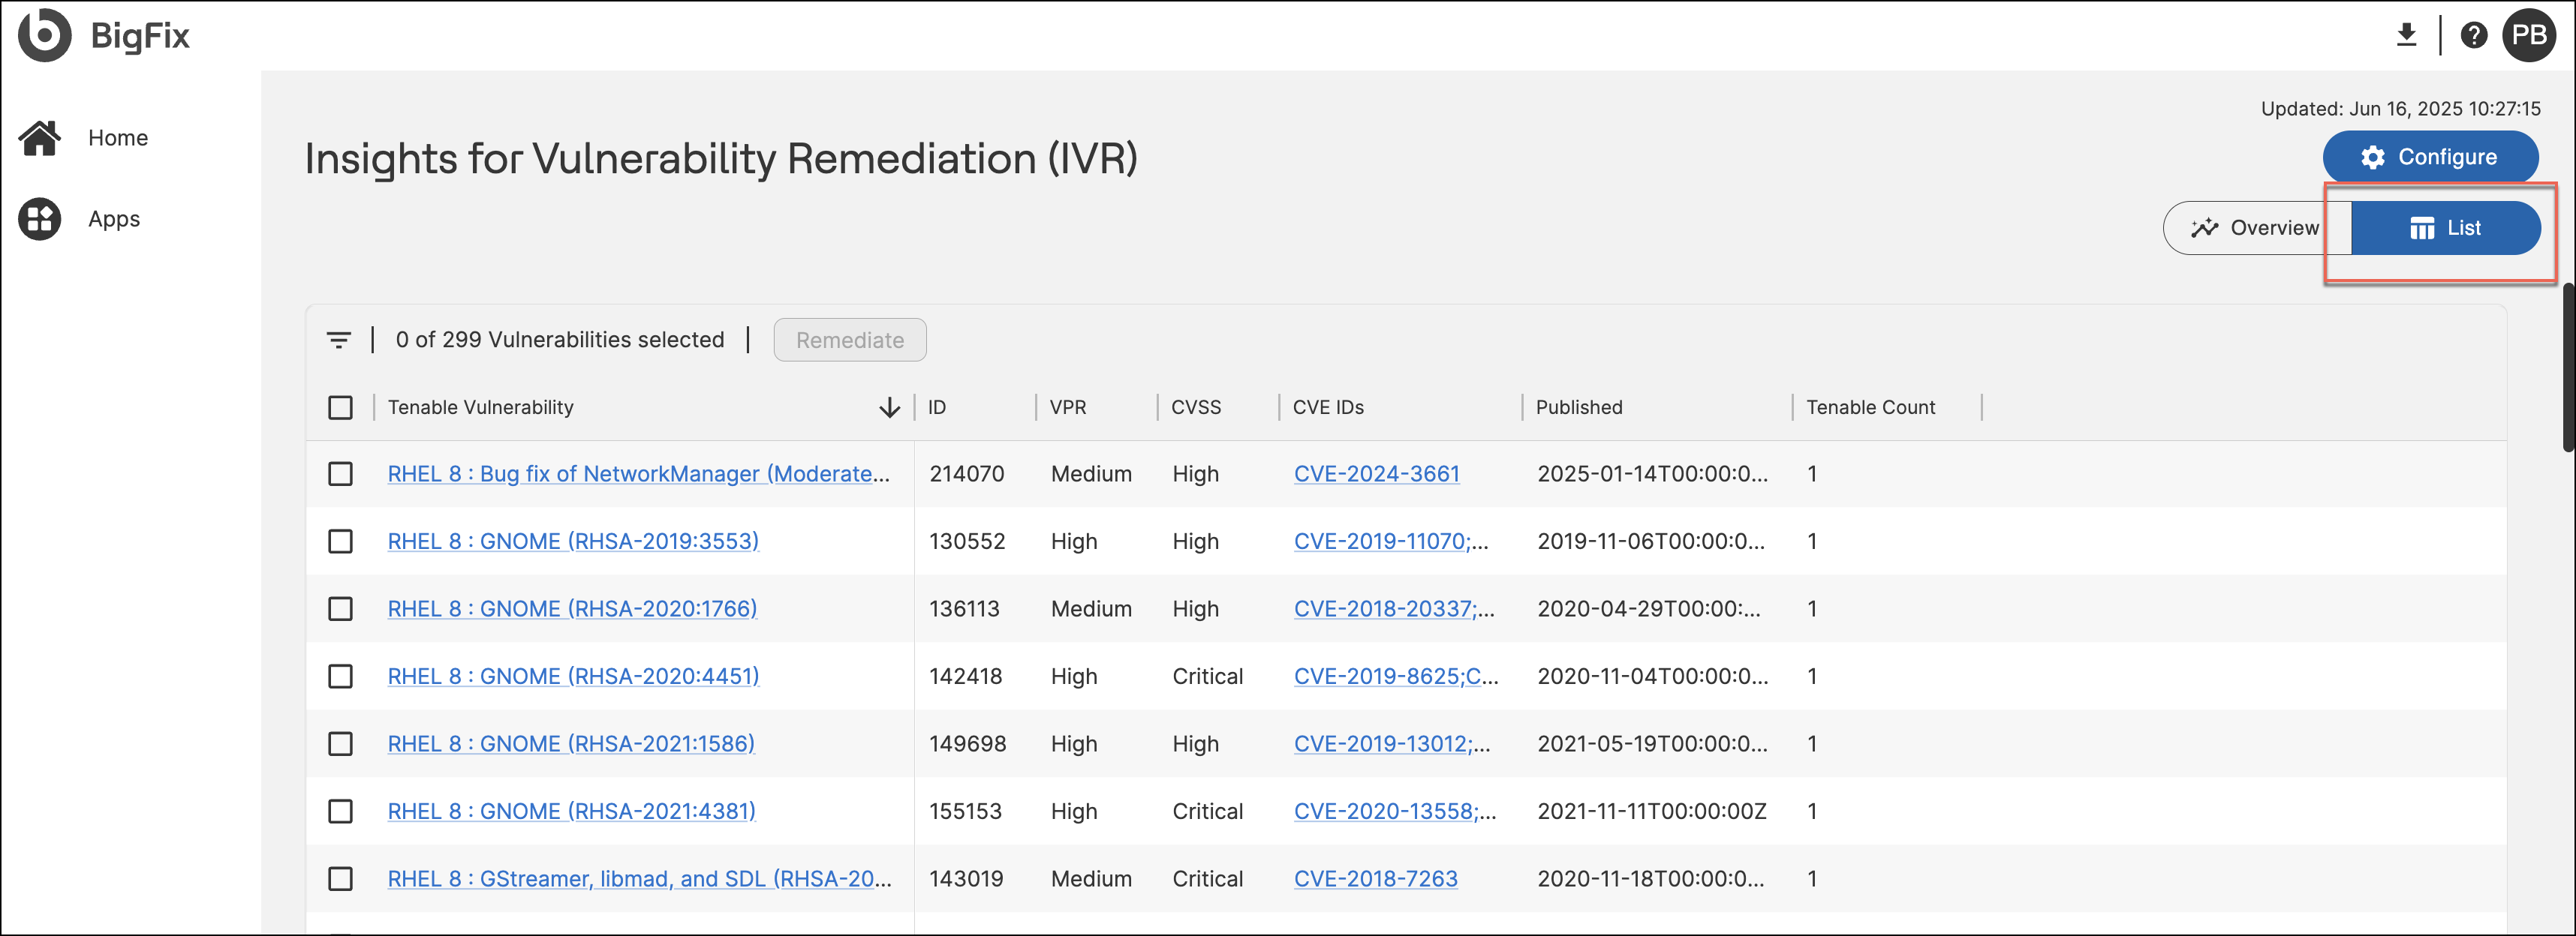The height and width of the screenshot is (936, 2576).
Task: Open Home from the sidebar
Action: pos(117,138)
